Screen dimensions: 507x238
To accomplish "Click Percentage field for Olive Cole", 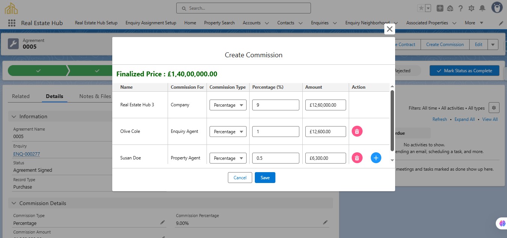I will pos(276,132).
